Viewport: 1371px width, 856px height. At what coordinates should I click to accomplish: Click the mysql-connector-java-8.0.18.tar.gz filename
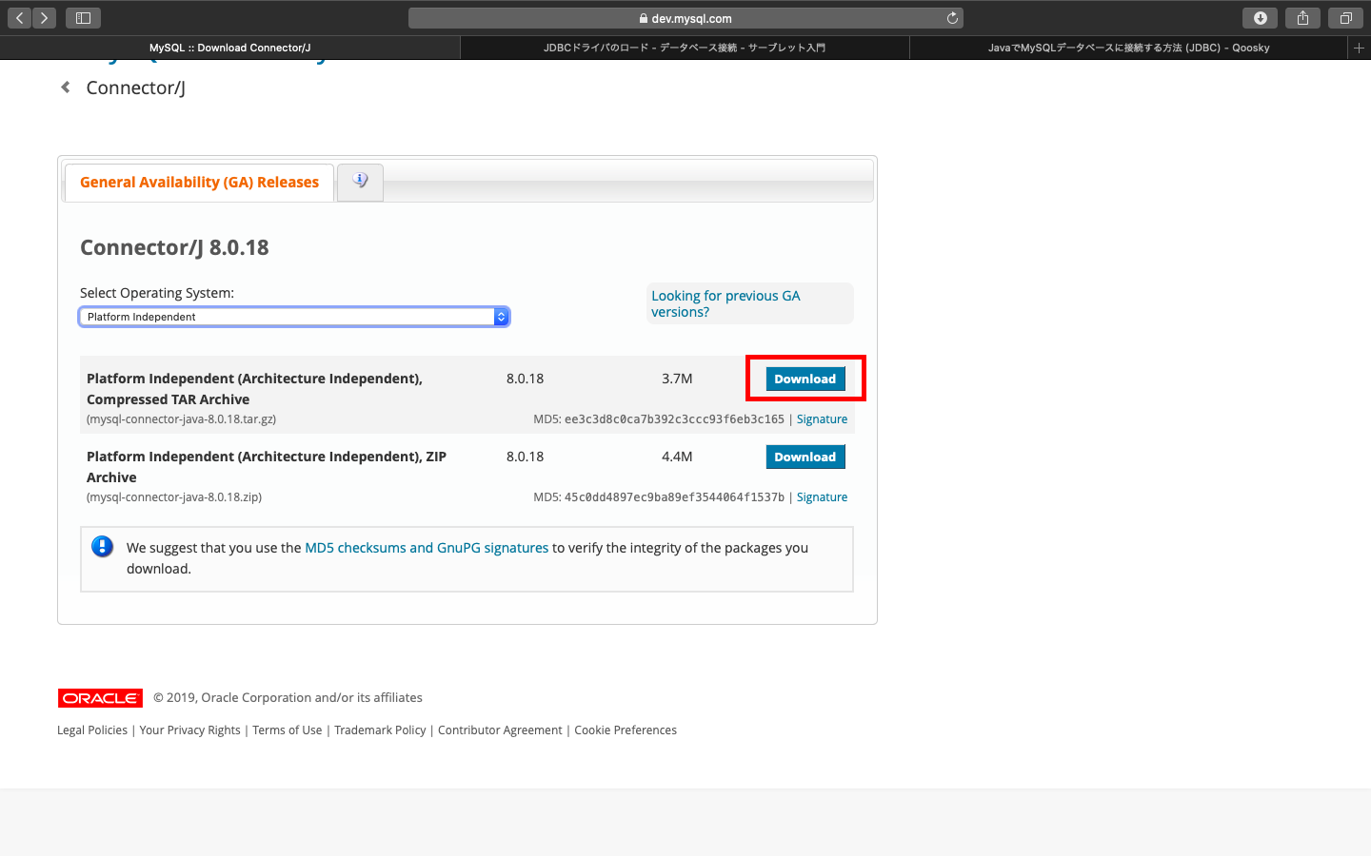[181, 419]
